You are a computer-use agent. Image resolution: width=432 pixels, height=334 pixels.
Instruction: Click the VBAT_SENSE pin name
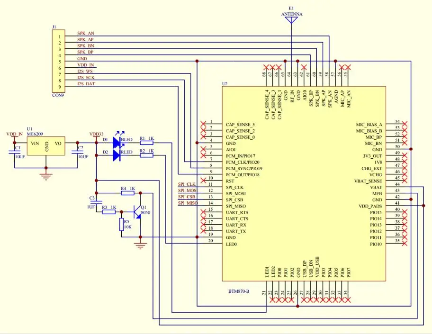368,181
